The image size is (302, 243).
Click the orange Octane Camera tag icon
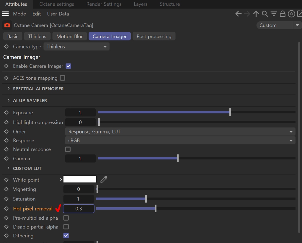tap(7, 25)
